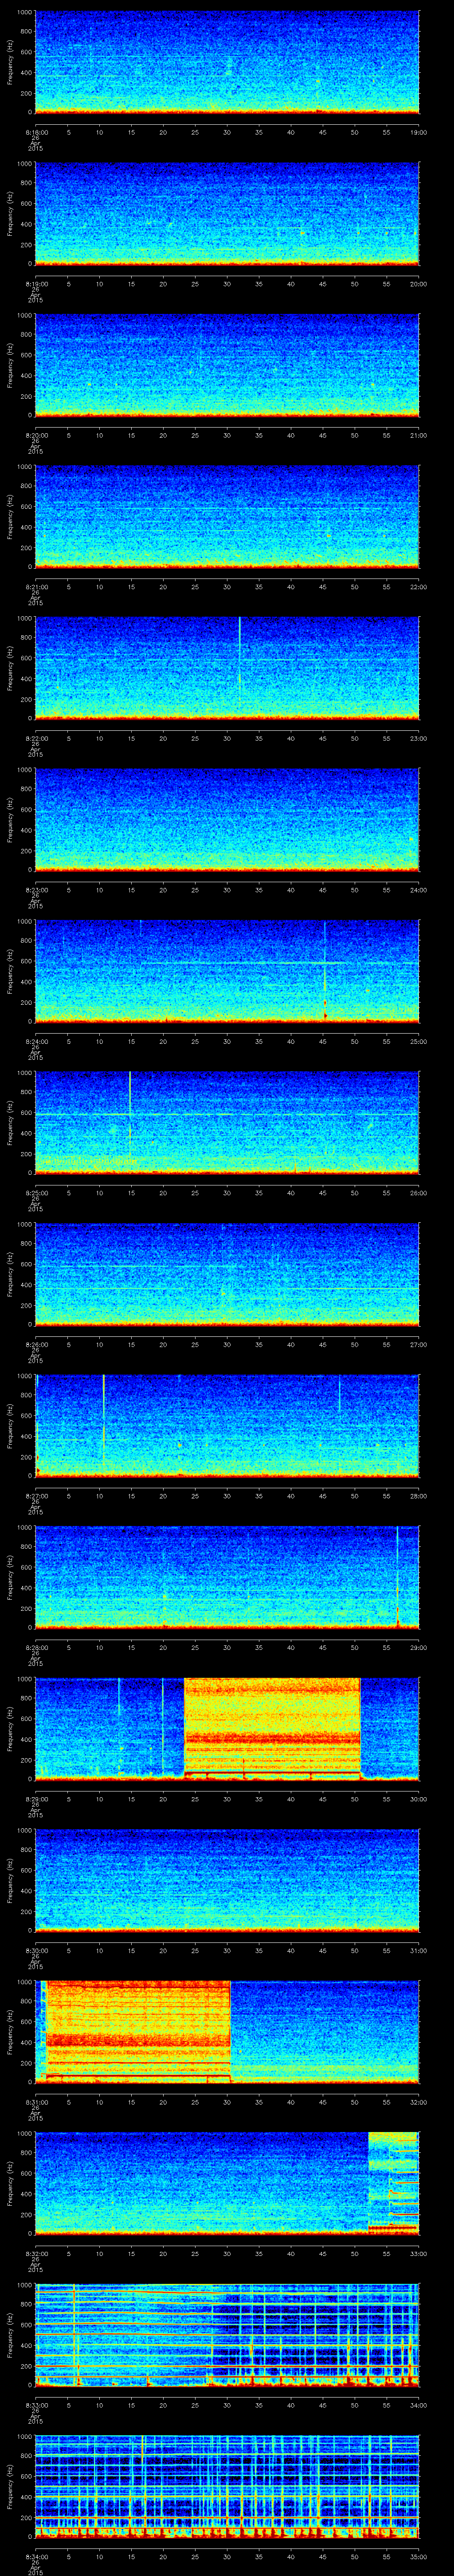The height and width of the screenshot is (2576, 454).
Task: Click the 24:00 end time label
Action: pos(418,890)
